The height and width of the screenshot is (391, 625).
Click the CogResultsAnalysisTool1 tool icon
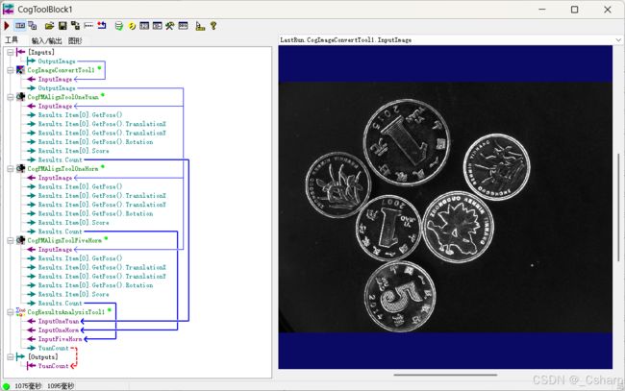(x=20, y=312)
